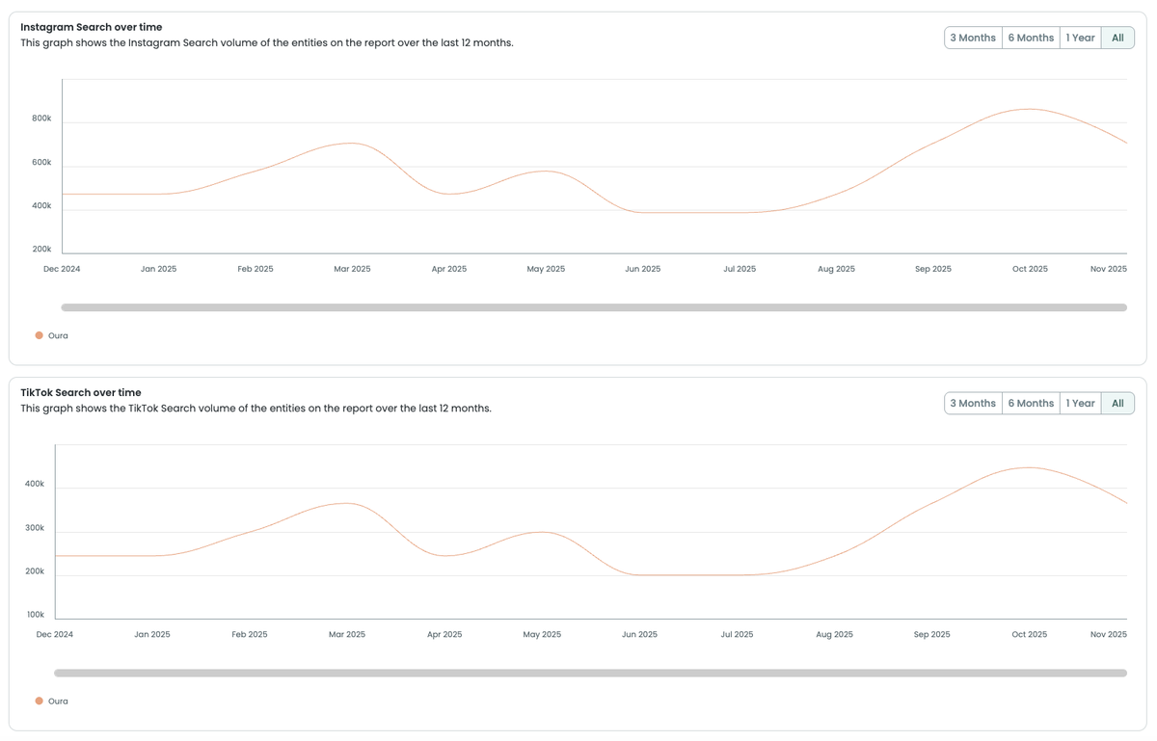Select 3 Months range on Instagram Search chart

coord(973,38)
